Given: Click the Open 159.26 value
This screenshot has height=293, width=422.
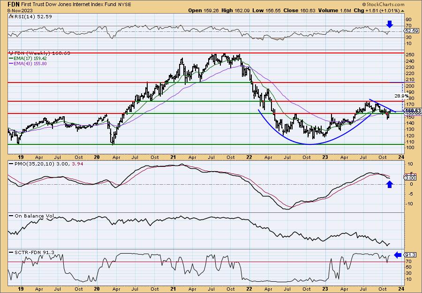Looking at the screenshot, I should (x=203, y=10).
